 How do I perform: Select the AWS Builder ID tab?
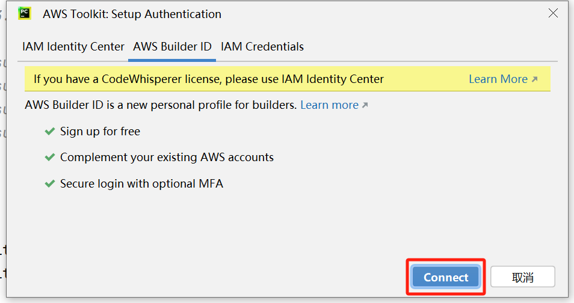(x=172, y=47)
